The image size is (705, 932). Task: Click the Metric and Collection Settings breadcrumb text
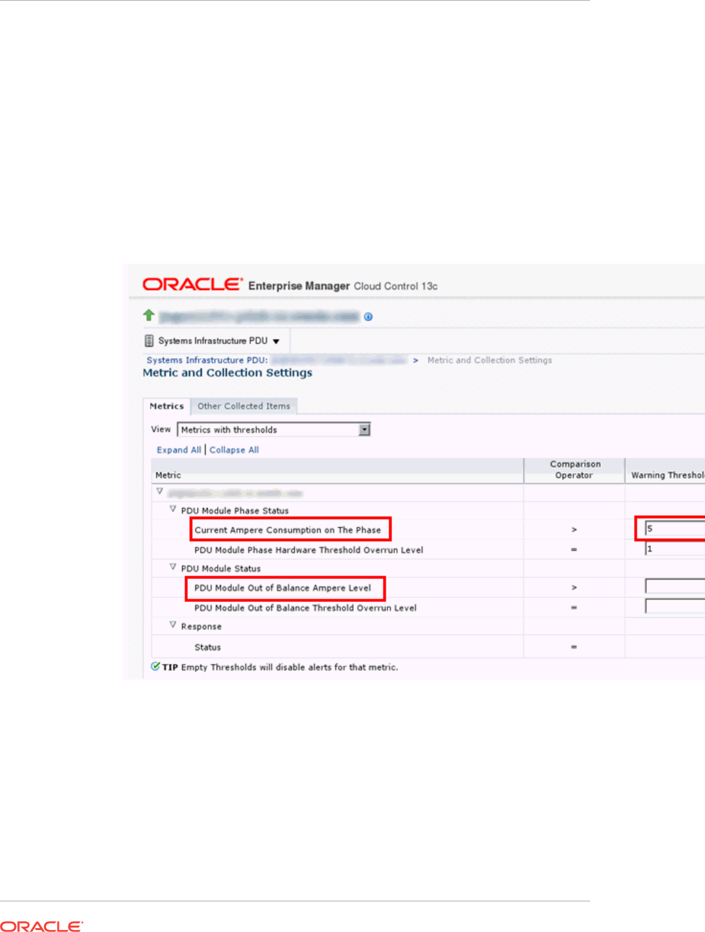point(490,360)
